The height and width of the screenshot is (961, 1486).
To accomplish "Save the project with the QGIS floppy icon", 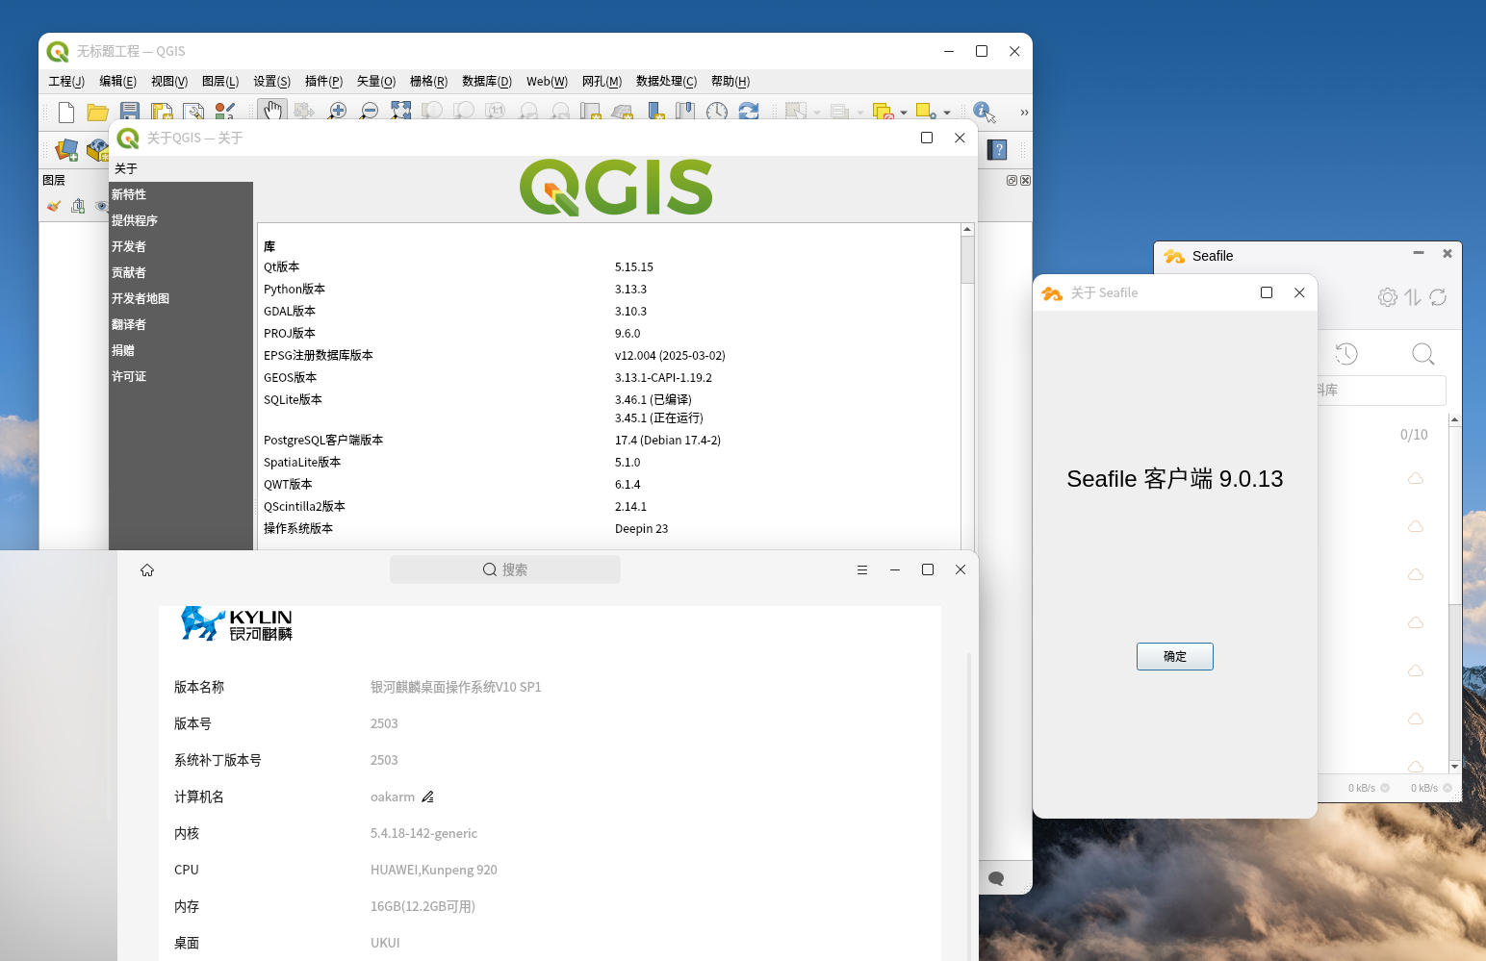I will [130, 112].
